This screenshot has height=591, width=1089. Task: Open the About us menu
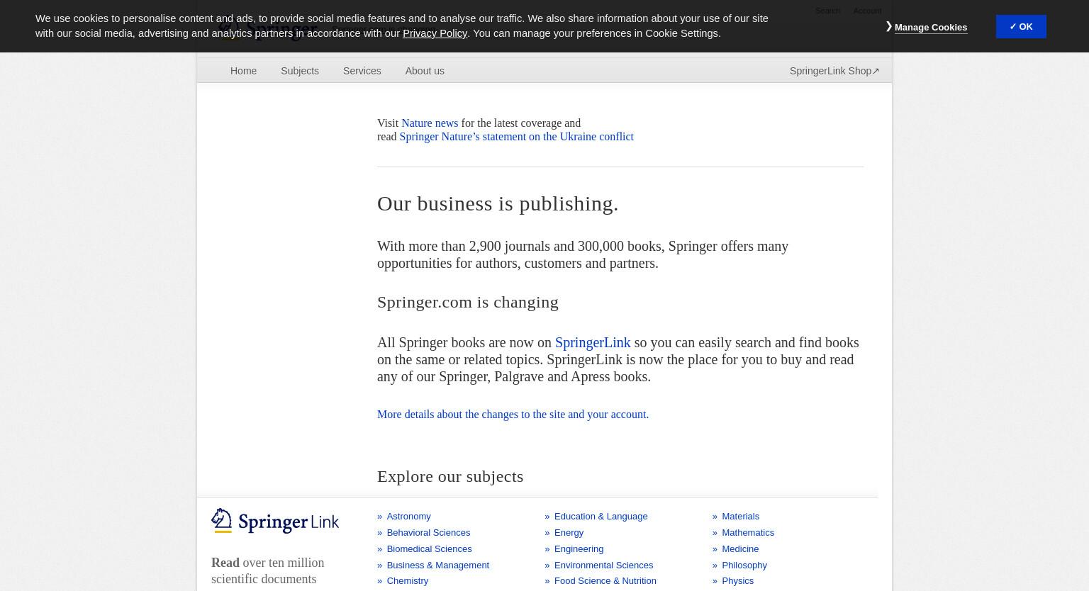[x=425, y=71]
